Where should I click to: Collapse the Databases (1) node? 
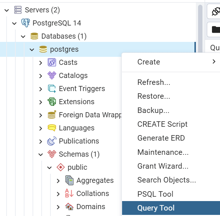pos(23,36)
